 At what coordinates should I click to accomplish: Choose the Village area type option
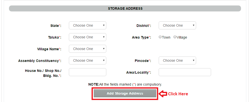pyautogui.click(x=175, y=37)
